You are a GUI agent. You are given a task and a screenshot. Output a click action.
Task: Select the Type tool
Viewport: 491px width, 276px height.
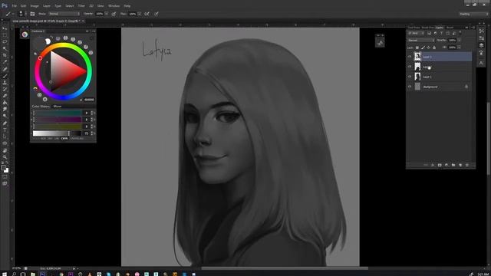5,130
